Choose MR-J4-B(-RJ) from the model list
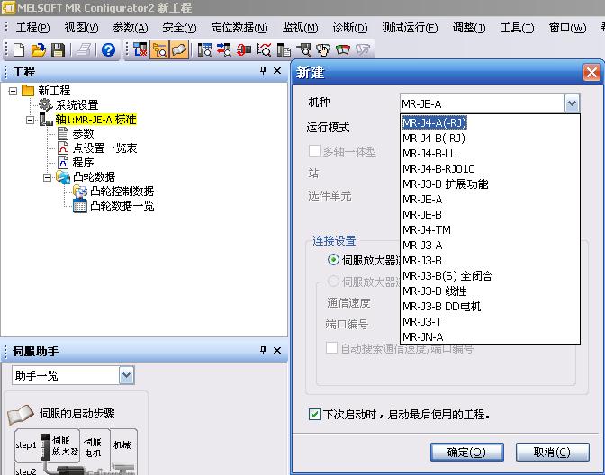Screen dimensions: 605x475 [x=490, y=138]
